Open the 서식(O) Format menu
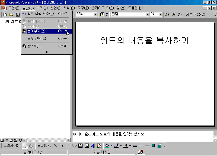 [x=69, y=8]
